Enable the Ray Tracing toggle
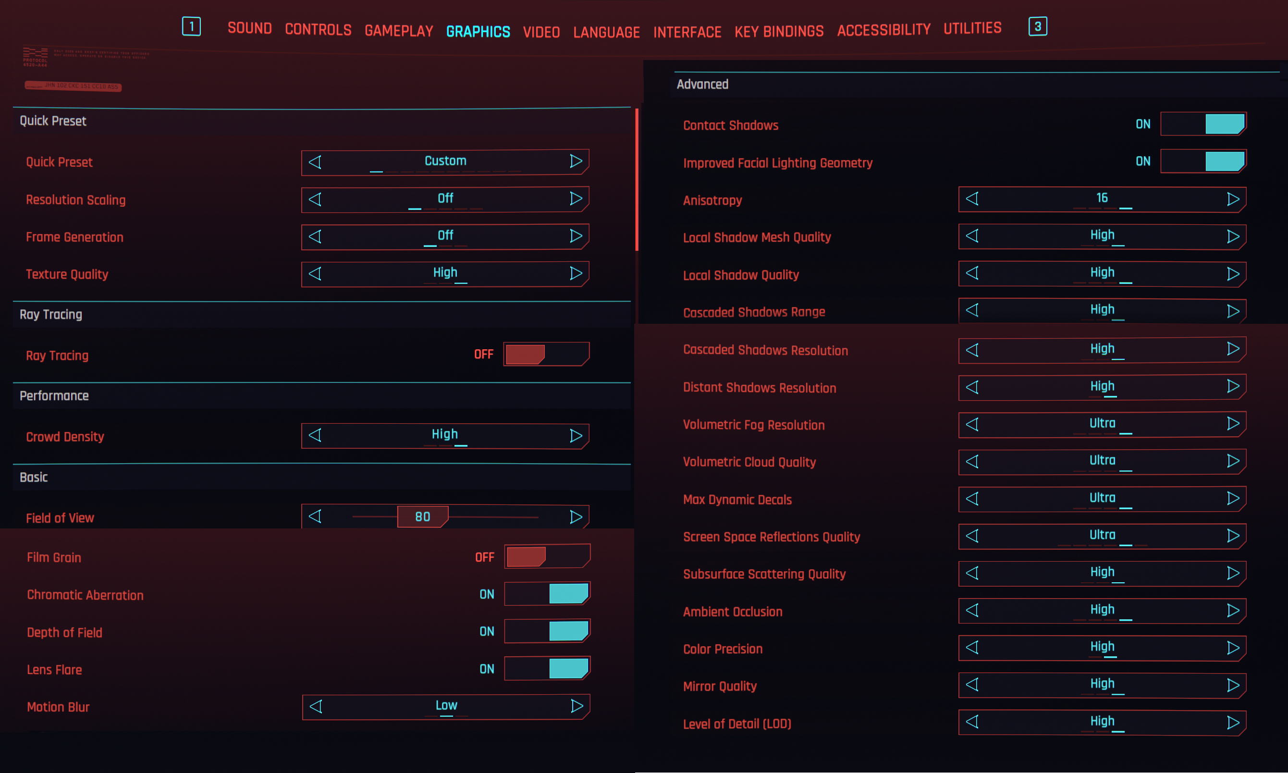This screenshot has width=1288, height=773. point(546,355)
